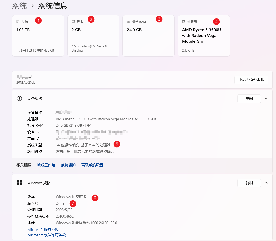
Task: Collapse the Windows specifications section
Action: click(266, 183)
